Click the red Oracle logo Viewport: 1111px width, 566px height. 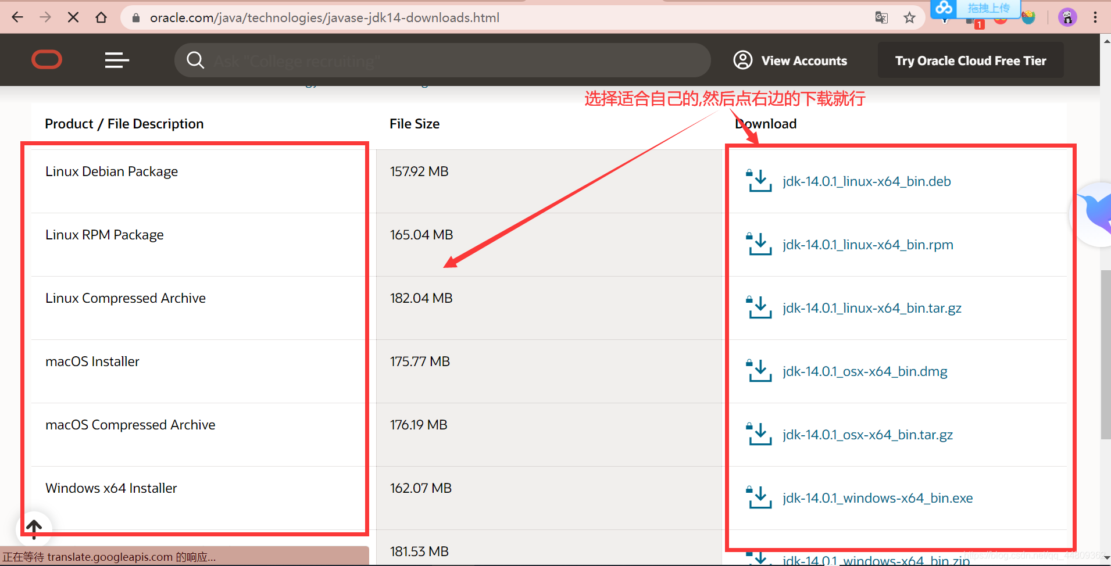(x=47, y=60)
